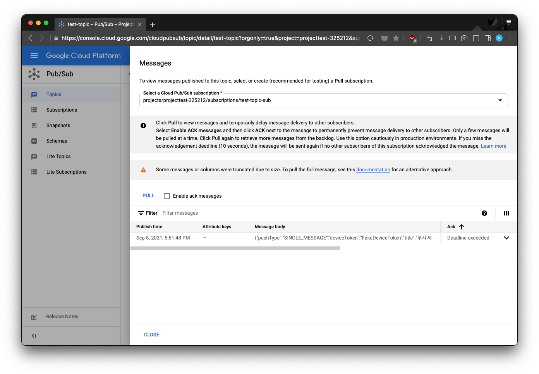The height and width of the screenshot is (374, 539).
Task: Open the Google Cloud hamburger navigation menu
Action: pyautogui.click(x=34, y=55)
